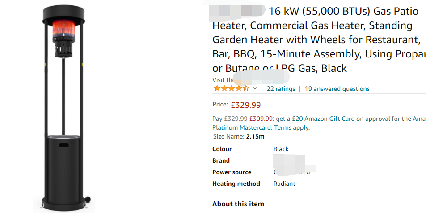The height and width of the screenshot is (213, 426).
Task: Click the wheel at the heater base
Action: pos(88,199)
